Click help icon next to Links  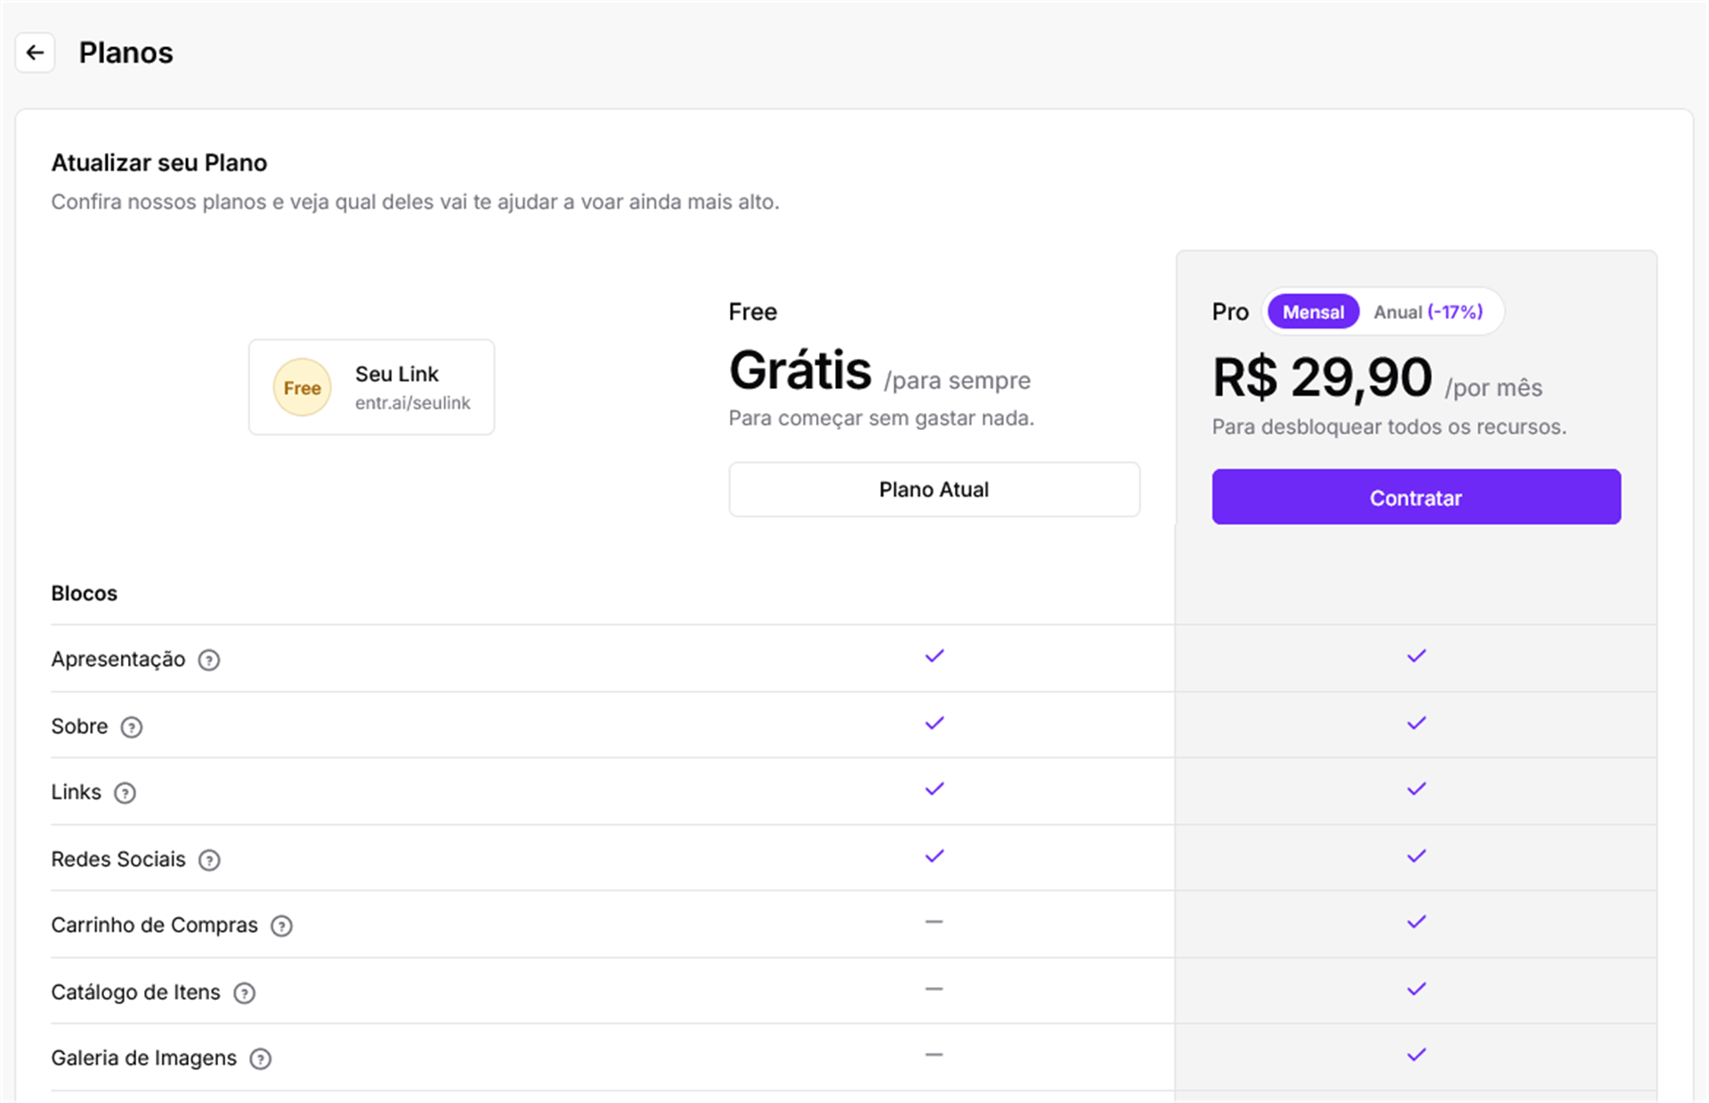pyautogui.click(x=126, y=793)
